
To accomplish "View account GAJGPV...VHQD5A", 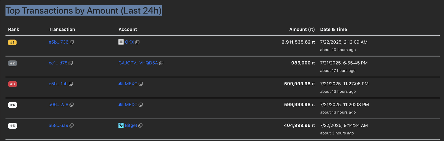I will point(138,63).
